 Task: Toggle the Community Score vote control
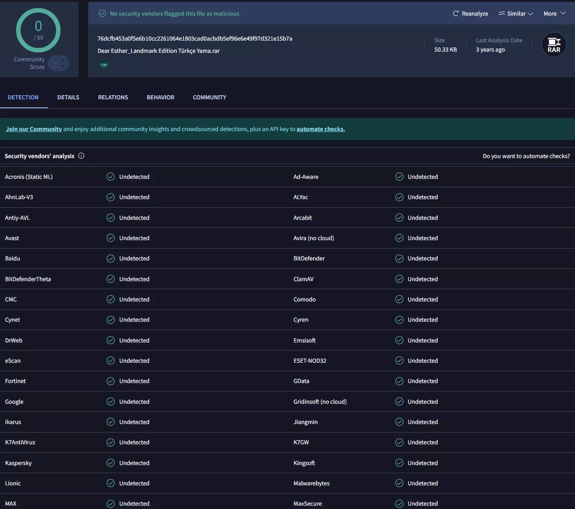[x=59, y=63]
